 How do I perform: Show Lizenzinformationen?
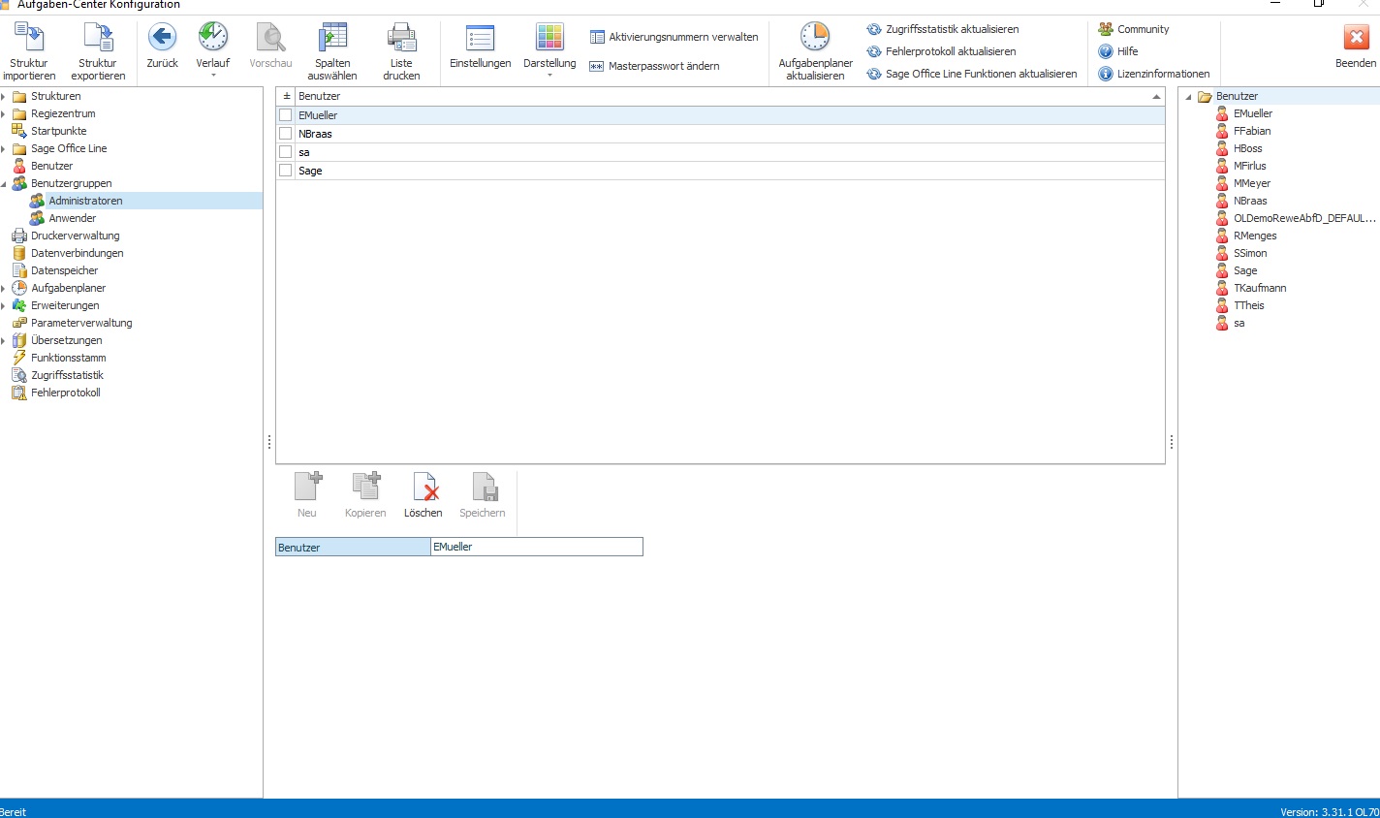pyautogui.click(x=1153, y=74)
